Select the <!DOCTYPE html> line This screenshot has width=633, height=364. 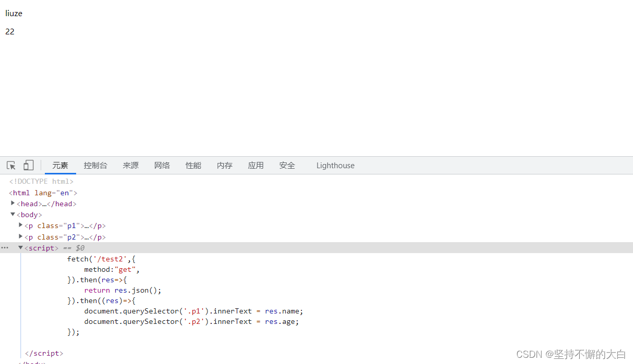(41, 181)
